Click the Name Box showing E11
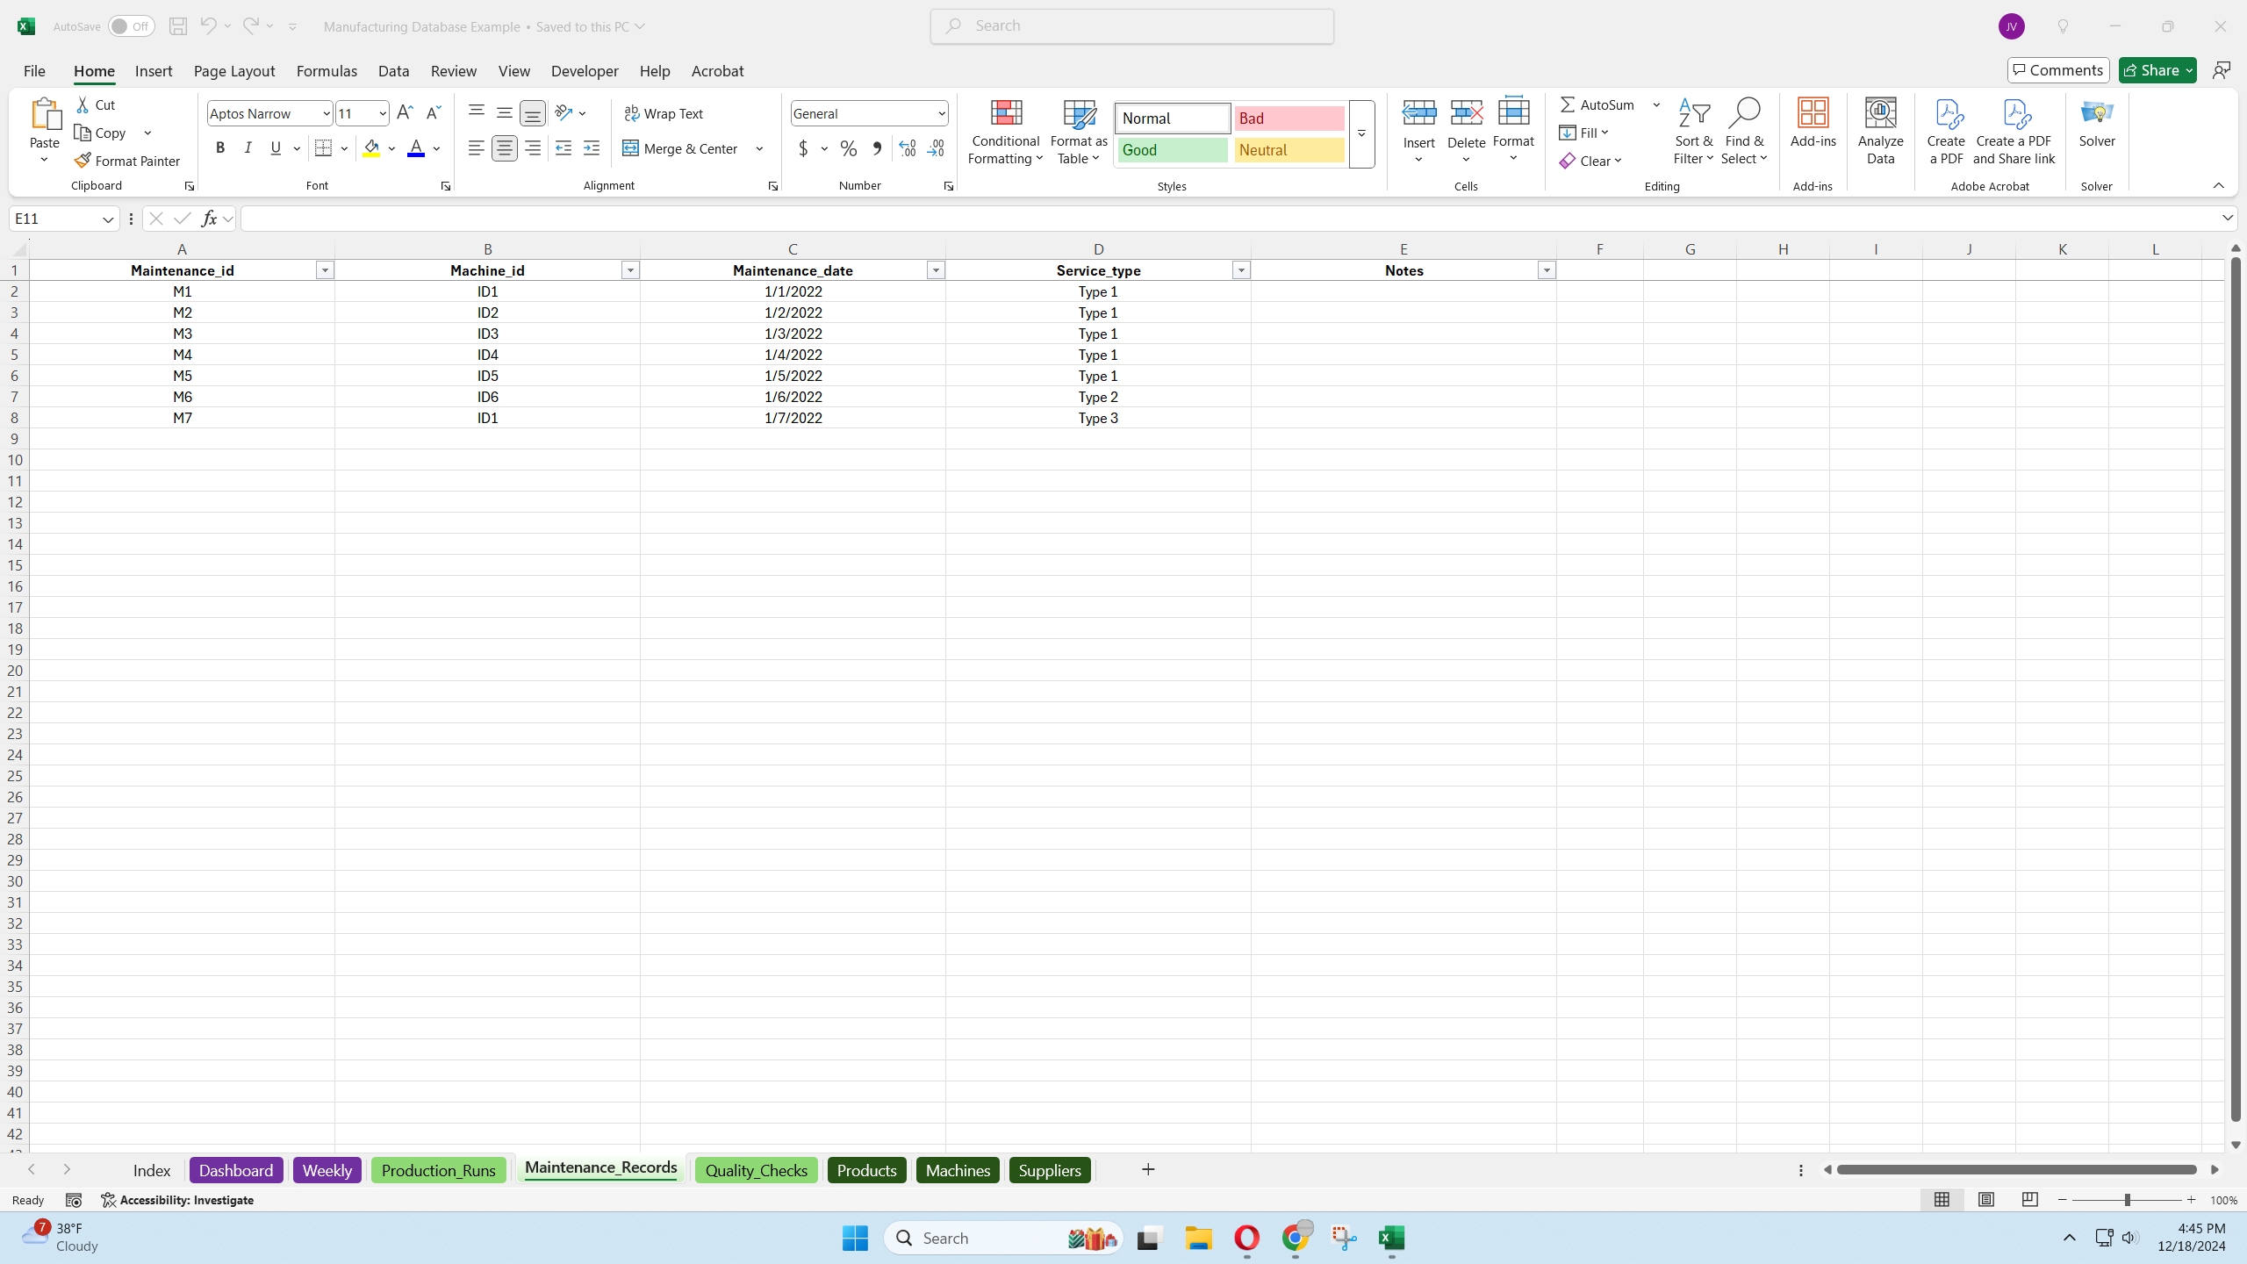The height and width of the screenshot is (1264, 2247). [54, 219]
